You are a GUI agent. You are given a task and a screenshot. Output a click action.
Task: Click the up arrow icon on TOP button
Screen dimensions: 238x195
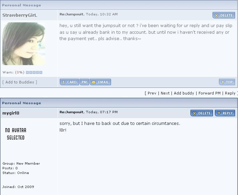(x=223, y=82)
